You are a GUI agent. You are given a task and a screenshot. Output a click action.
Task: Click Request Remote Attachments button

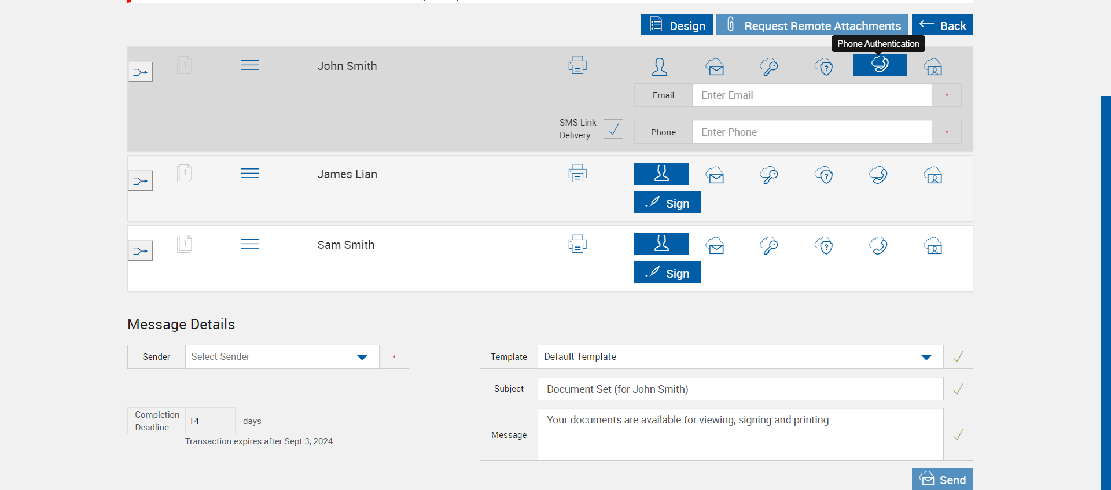click(812, 25)
